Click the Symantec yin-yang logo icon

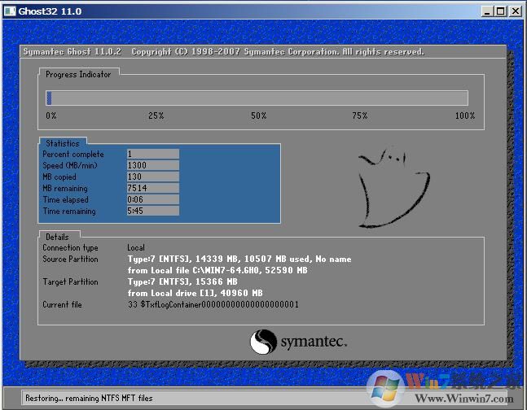(263, 341)
